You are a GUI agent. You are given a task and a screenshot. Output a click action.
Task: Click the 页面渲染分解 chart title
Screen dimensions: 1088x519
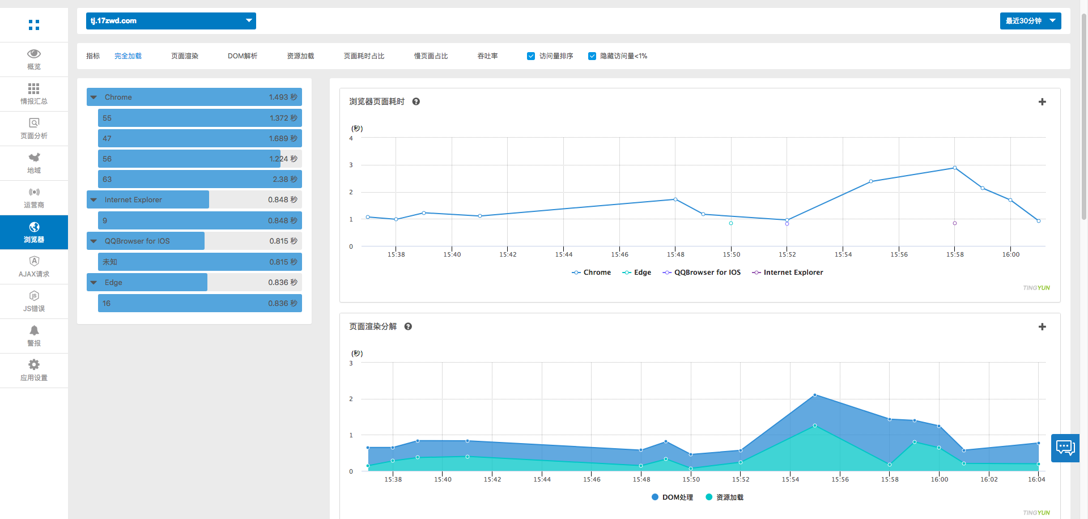(x=373, y=326)
